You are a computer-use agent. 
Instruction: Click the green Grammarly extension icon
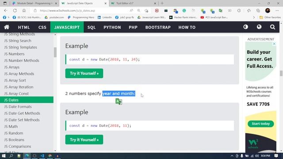pos(184,11)
